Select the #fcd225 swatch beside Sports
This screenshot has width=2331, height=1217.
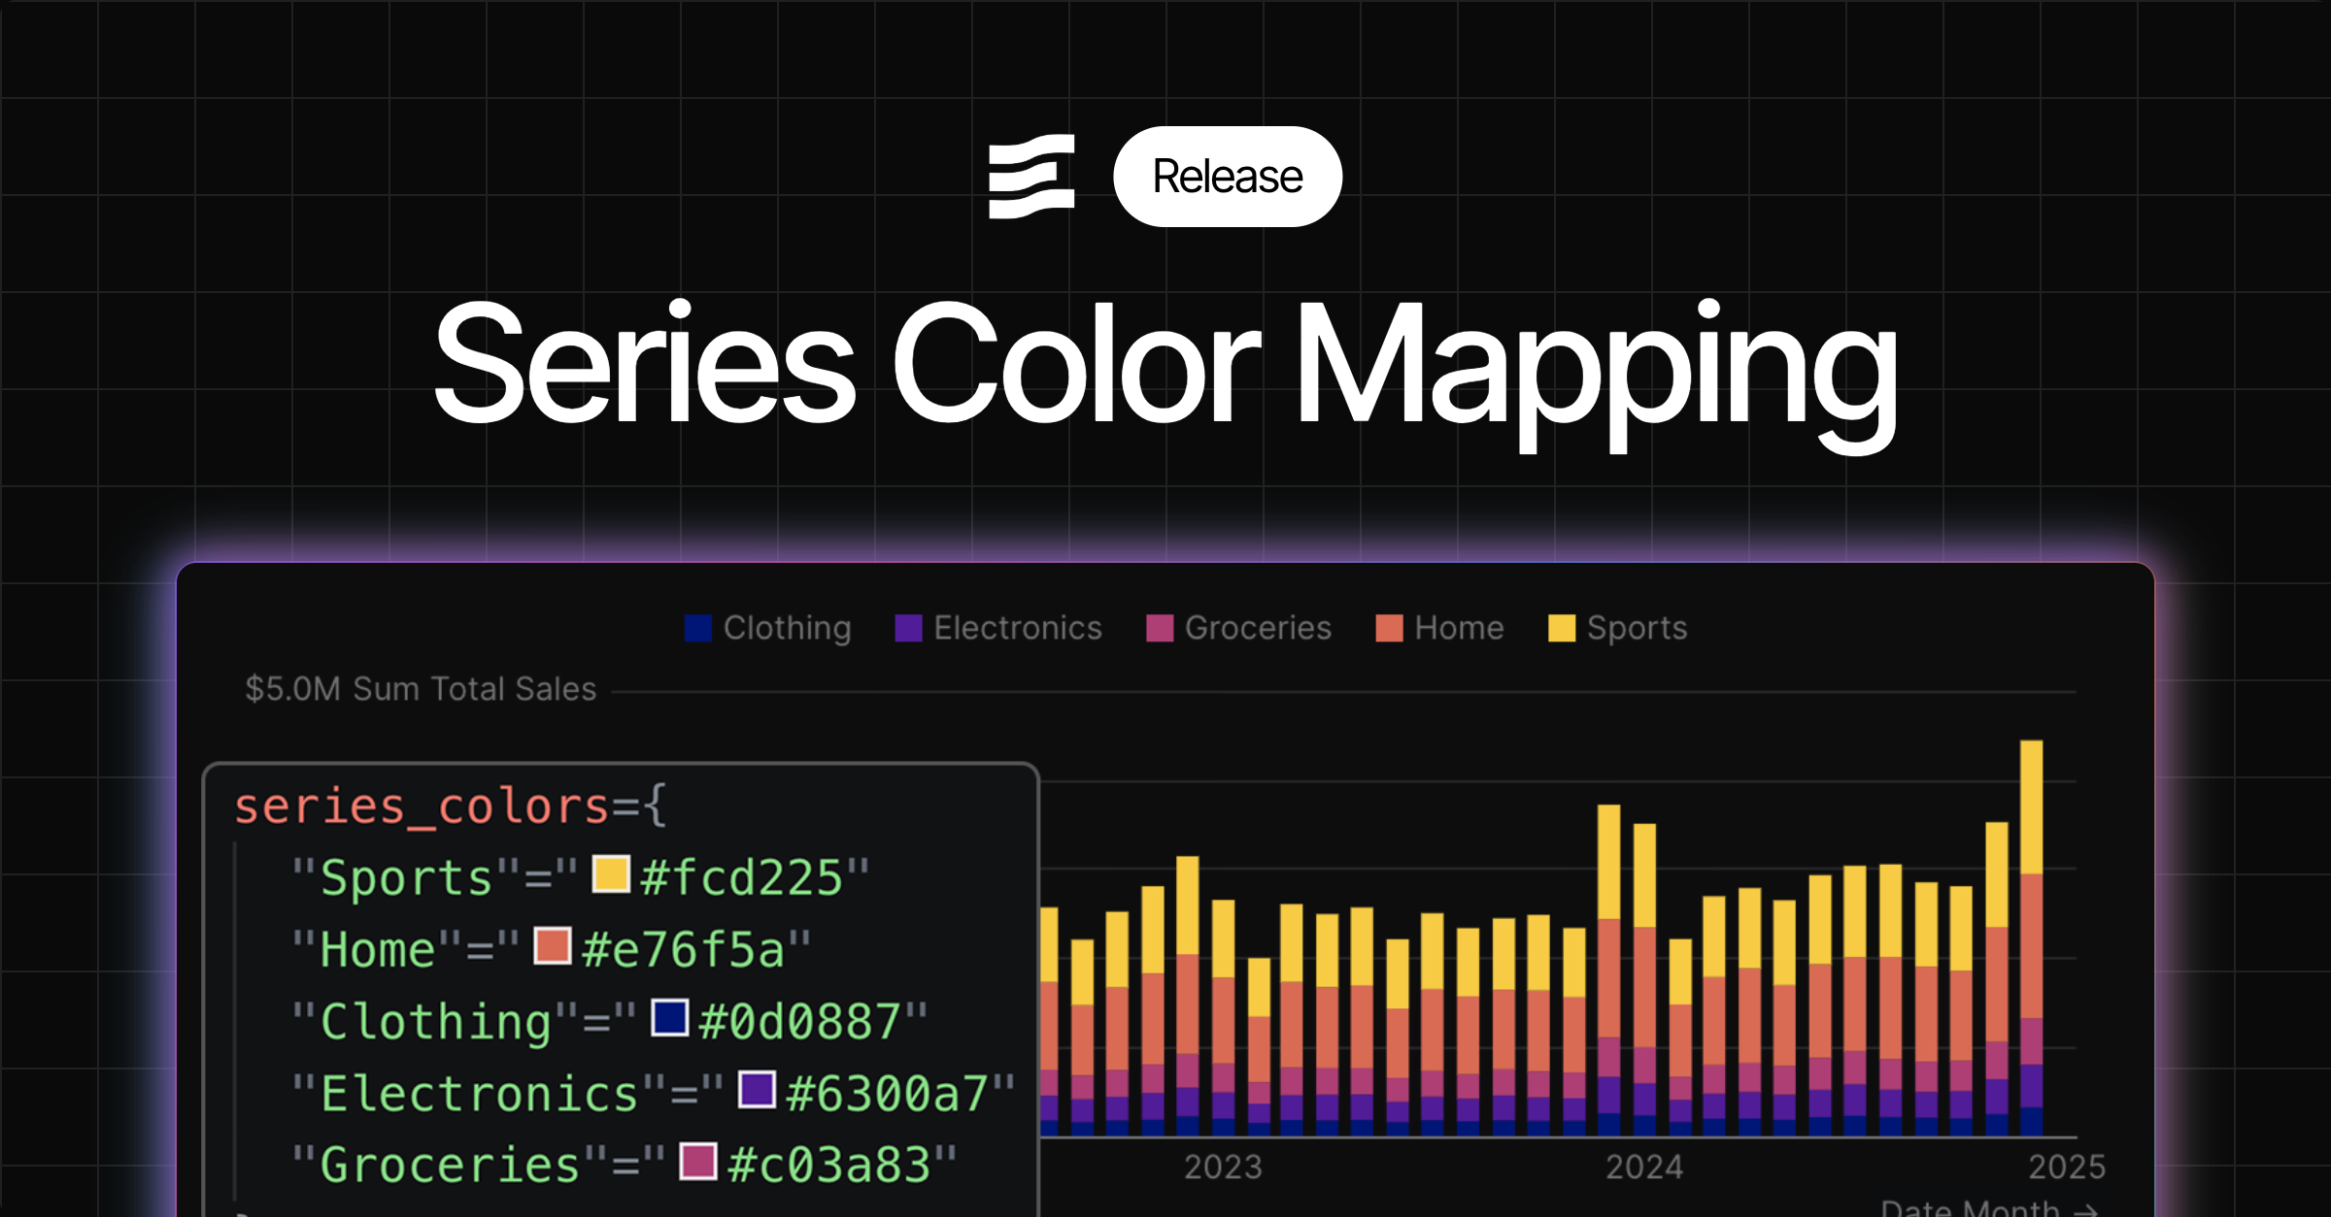610,874
